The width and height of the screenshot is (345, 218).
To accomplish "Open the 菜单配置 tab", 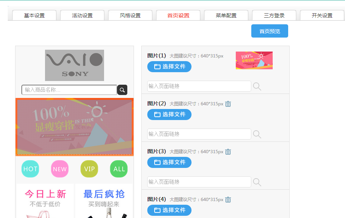I will click(x=226, y=15).
